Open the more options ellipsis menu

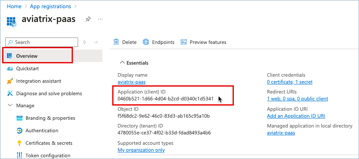(100, 19)
